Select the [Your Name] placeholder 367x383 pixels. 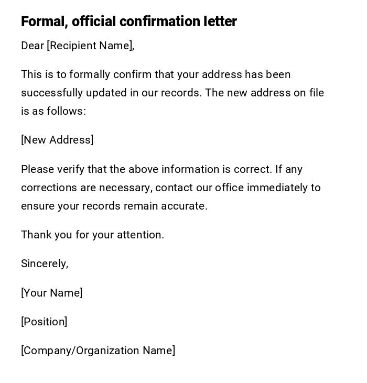pos(51,293)
